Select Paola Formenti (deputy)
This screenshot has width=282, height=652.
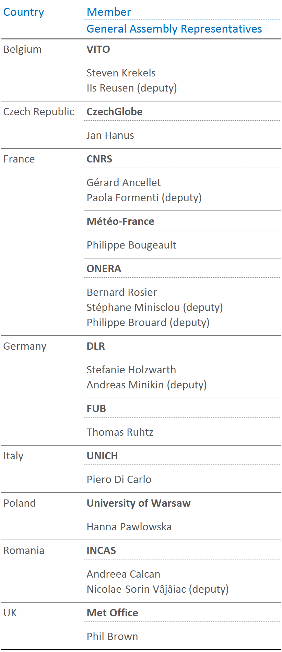pyautogui.click(x=144, y=198)
